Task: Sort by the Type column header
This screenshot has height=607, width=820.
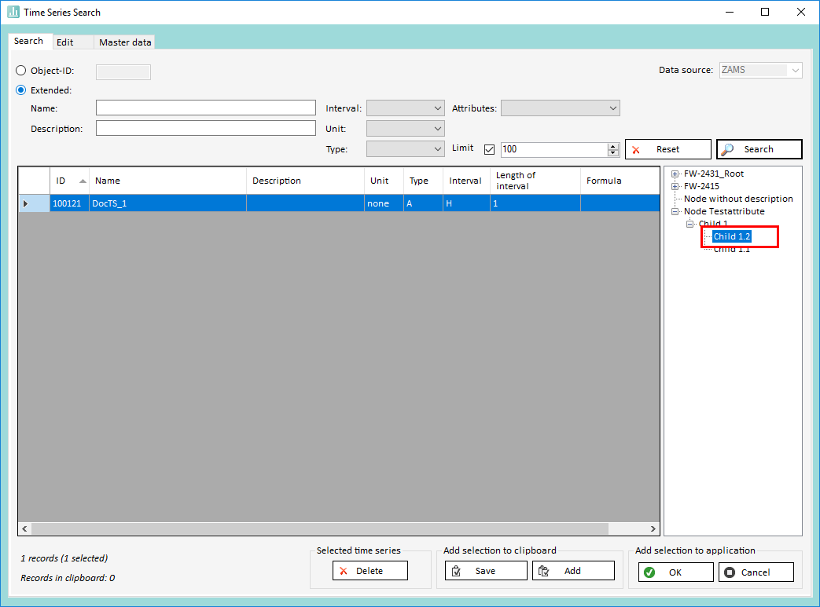Action: pyautogui.click(x=424, y=181)
